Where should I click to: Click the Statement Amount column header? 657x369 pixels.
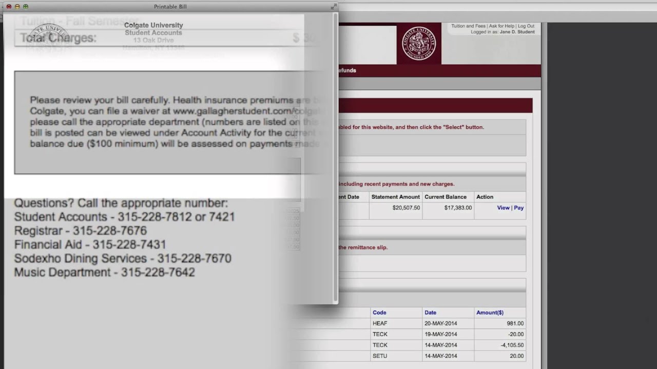[x=395, y=197]
